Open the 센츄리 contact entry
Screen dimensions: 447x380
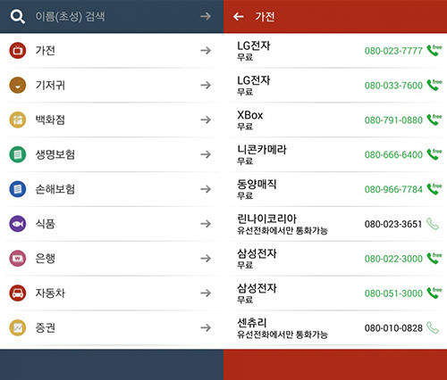click(335, 328)
